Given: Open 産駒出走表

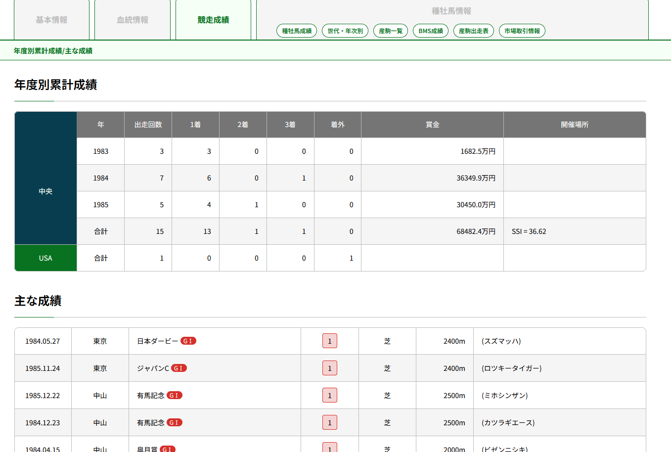Looking at the screenshot, I should point(474,31).
